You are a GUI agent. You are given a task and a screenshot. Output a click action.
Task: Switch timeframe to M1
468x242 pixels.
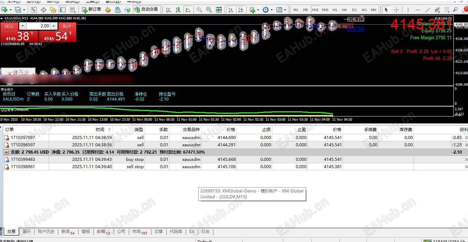[296, 10]
